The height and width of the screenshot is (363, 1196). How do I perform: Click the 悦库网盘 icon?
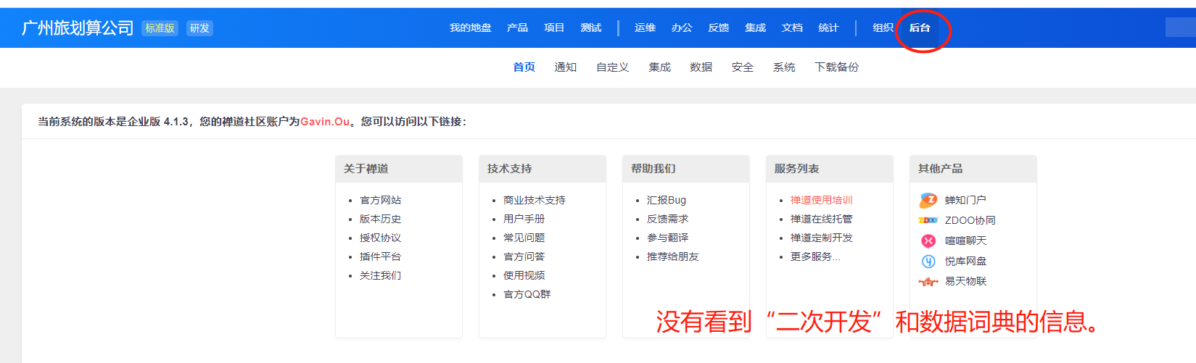coord(928,261)
